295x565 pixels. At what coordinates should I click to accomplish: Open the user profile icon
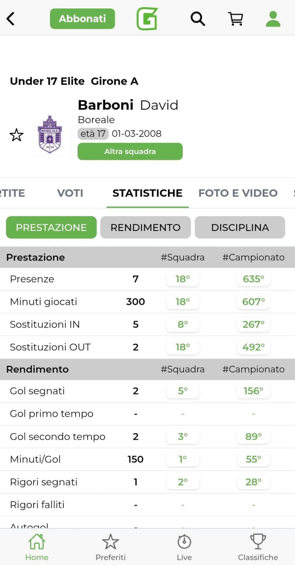273,19
